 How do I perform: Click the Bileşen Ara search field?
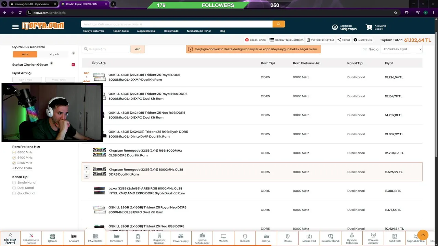point(105,49)
